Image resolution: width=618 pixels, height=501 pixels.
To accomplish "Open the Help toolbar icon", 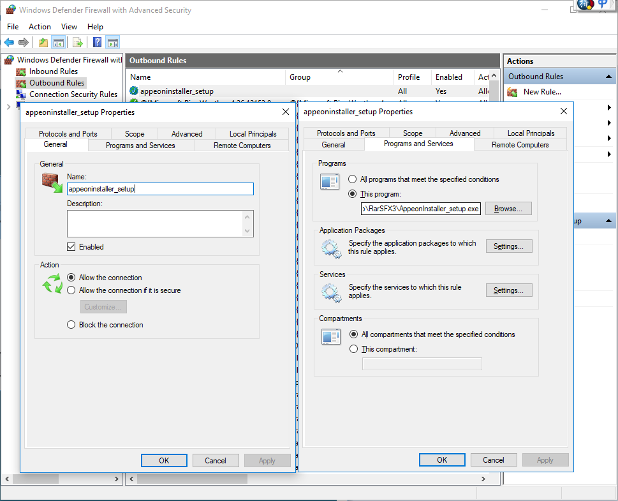I will [97, 42].
